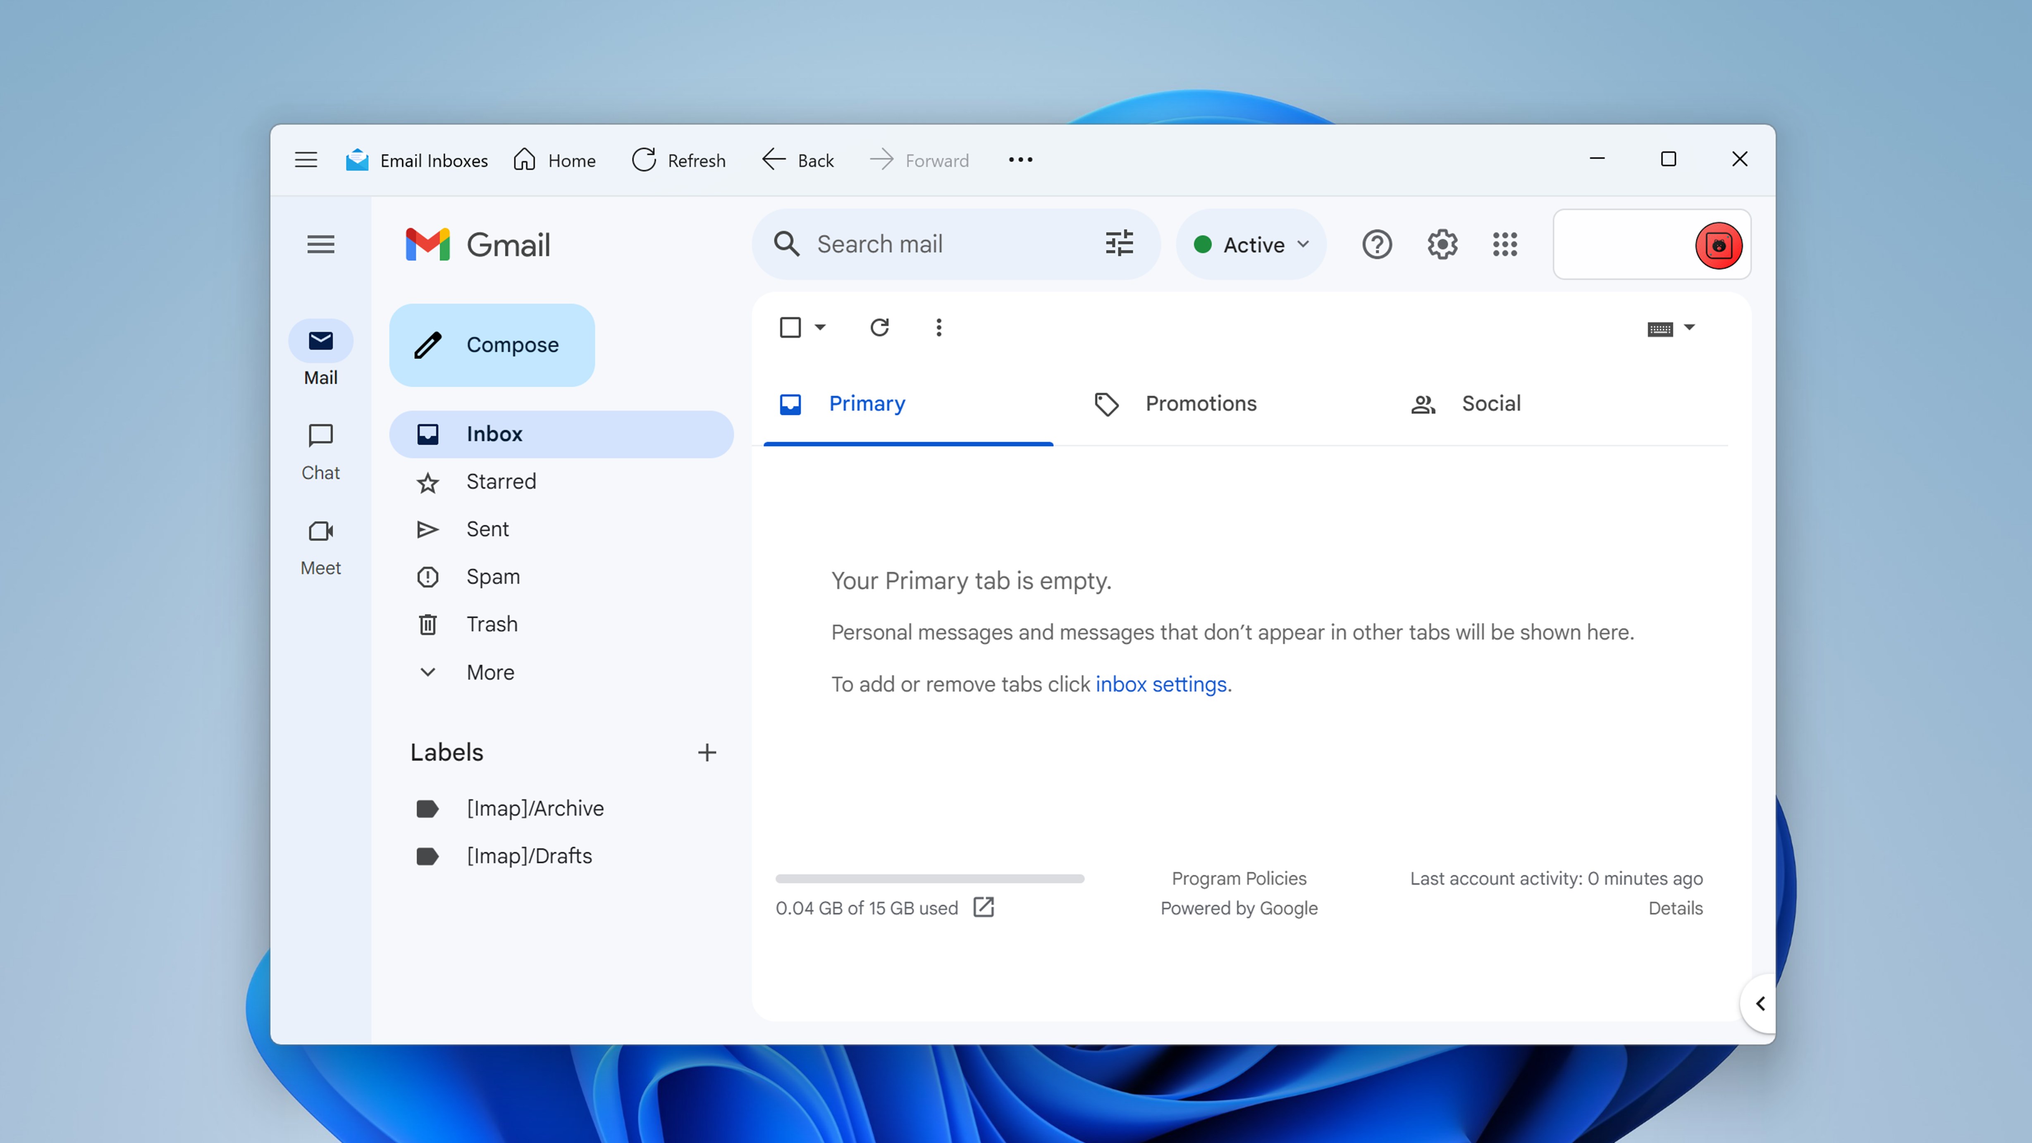The height and width of the screenshot is (1143, 2032).
Task: Open input tools keyboard dropdown arrow
Action: coord(1689,327)
